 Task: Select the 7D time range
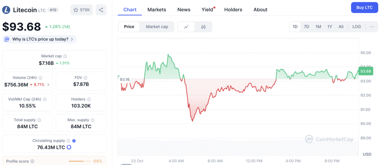[x=306, y=27]
